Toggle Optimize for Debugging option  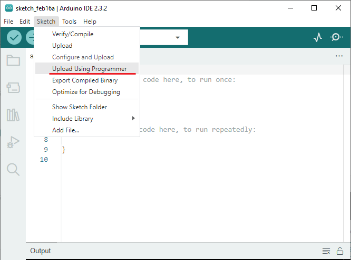pos(86,92)
